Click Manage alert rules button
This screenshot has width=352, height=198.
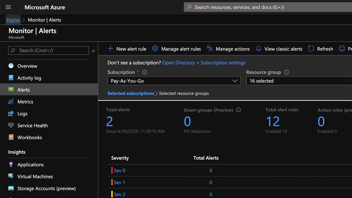pos(177,49)
